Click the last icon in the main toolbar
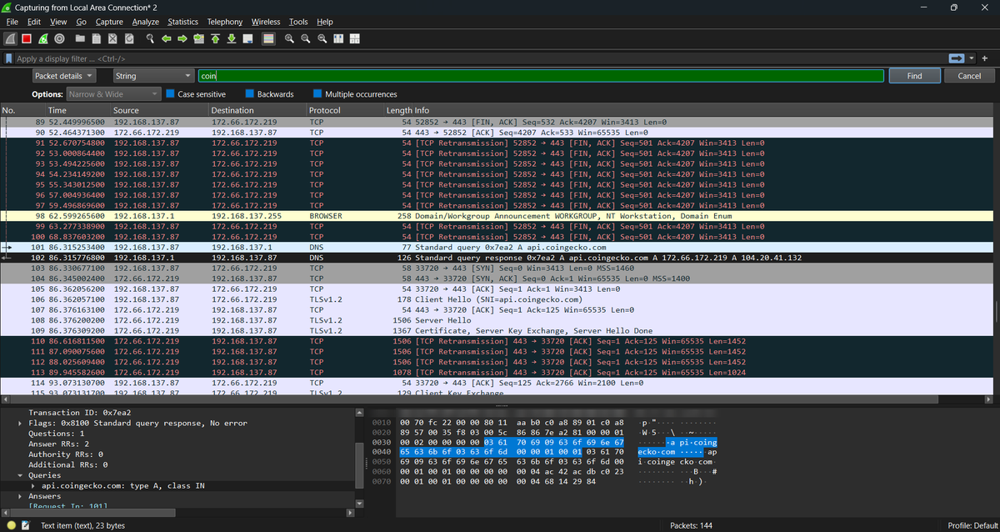The height and width of the screenshot is (532, 1000). tap(354, 38)
